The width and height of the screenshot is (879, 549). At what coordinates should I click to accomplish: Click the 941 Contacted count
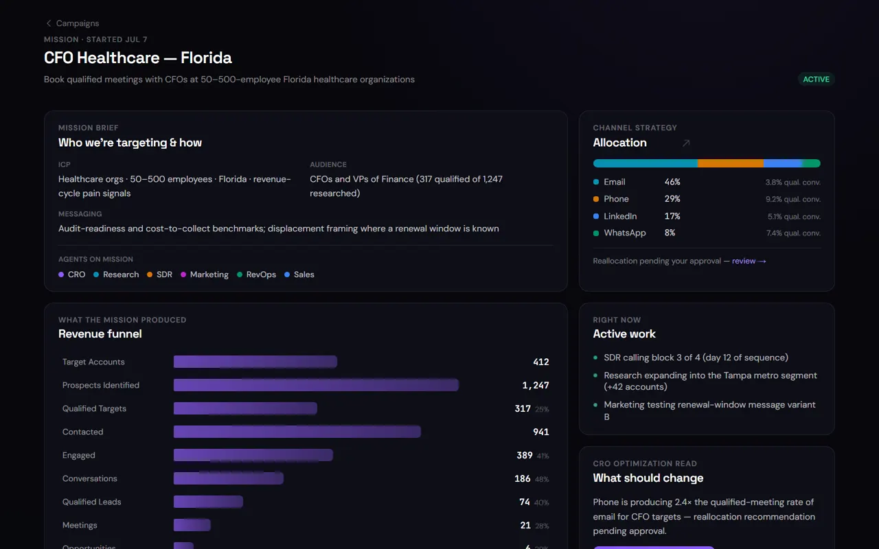(541, 432)
